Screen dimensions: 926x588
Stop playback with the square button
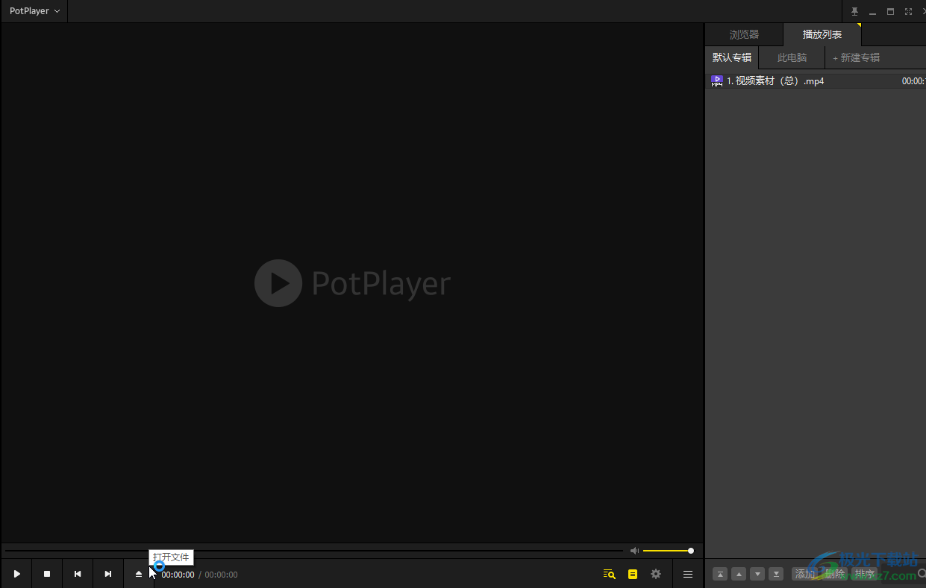click(47, 574)
